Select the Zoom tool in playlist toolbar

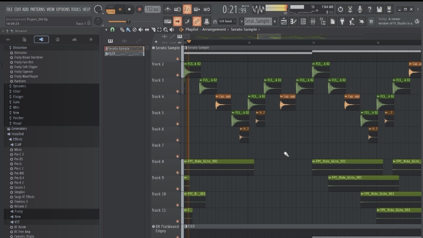click(x=166, y=30)
